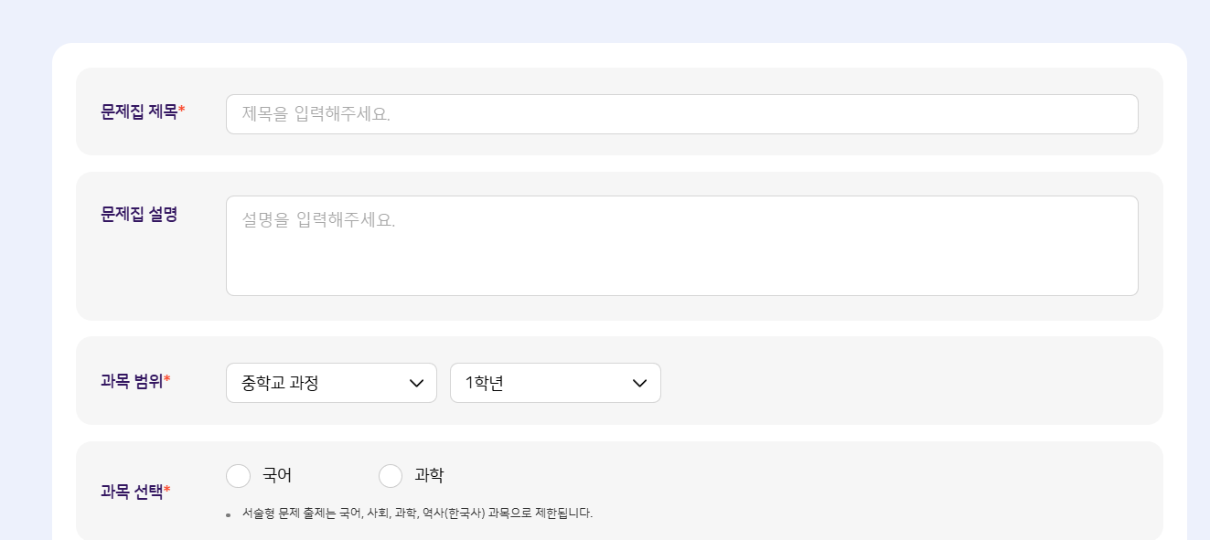Viewport: 1210px width, 540px height.
Task: Click the red asterisk beside 과목 범위
Action: pyautogui.click(x=167, y=381)
